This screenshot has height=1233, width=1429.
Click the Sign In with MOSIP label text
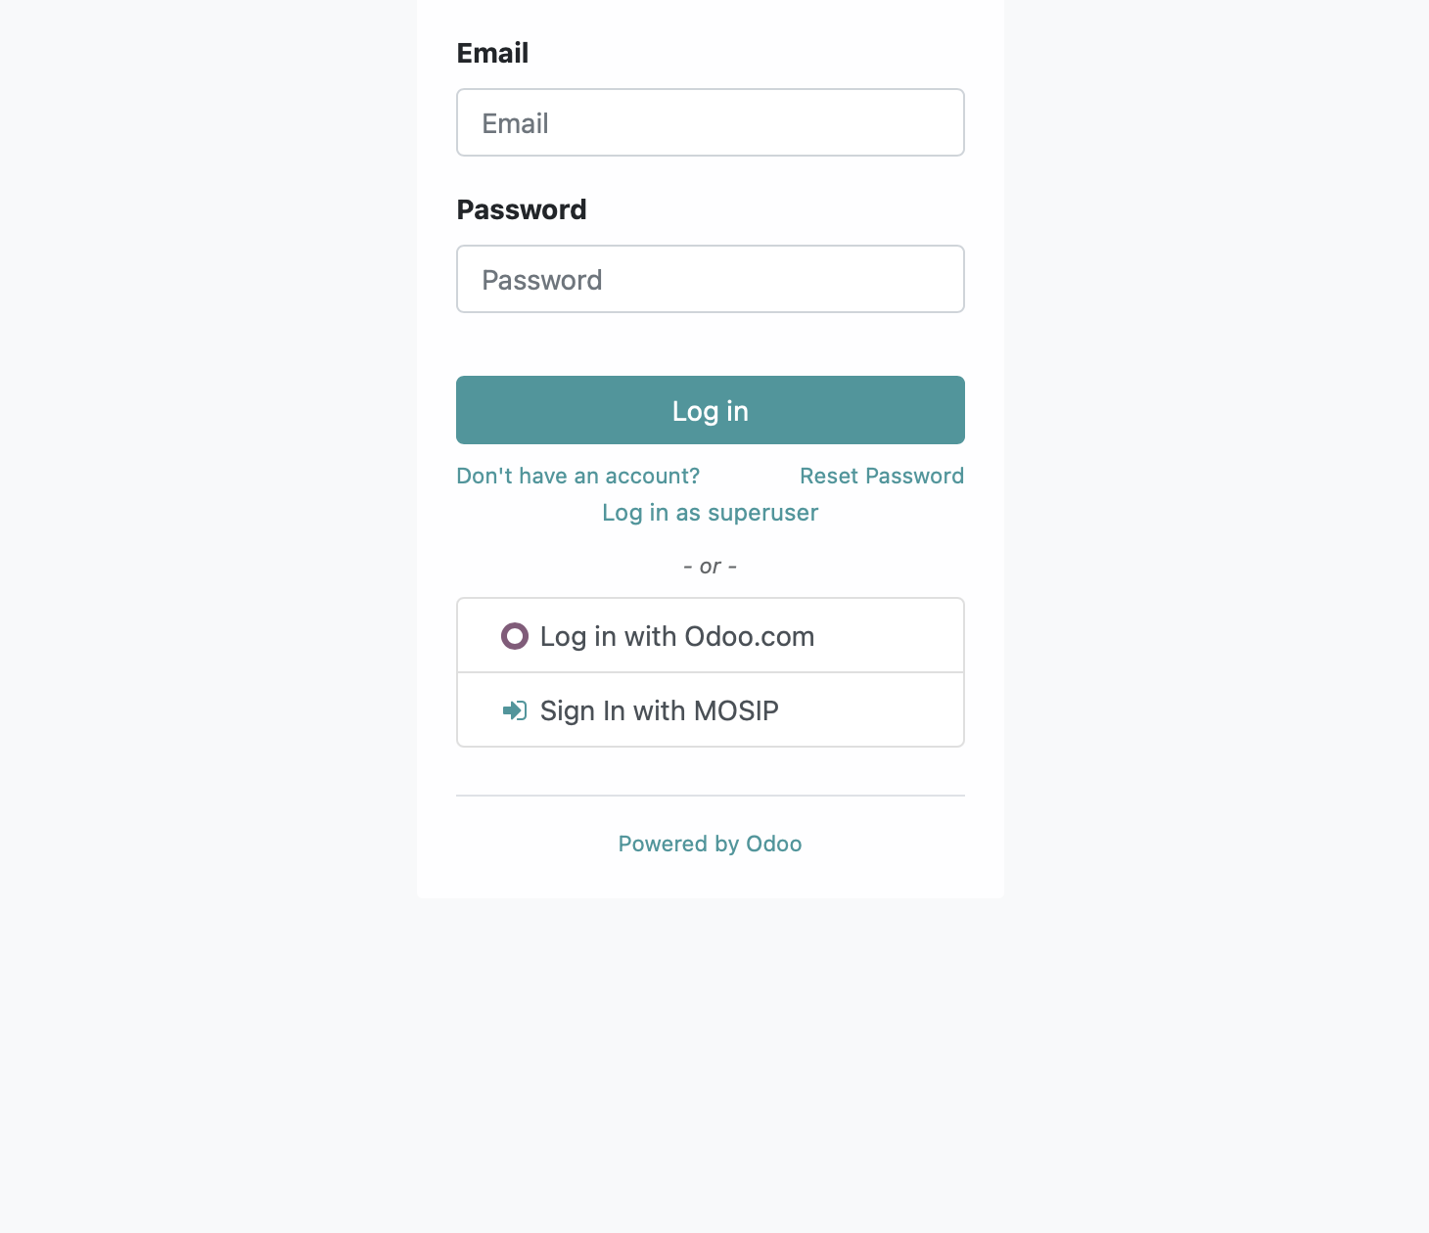659,710
